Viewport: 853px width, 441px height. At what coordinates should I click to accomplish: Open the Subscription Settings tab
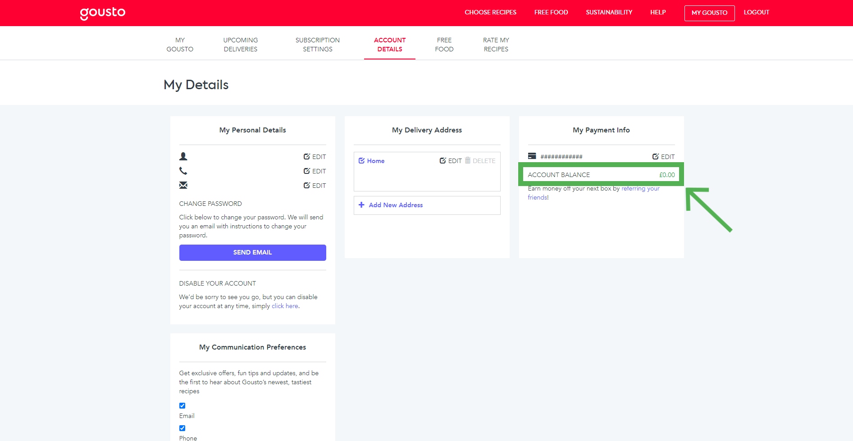pos(318,45)
